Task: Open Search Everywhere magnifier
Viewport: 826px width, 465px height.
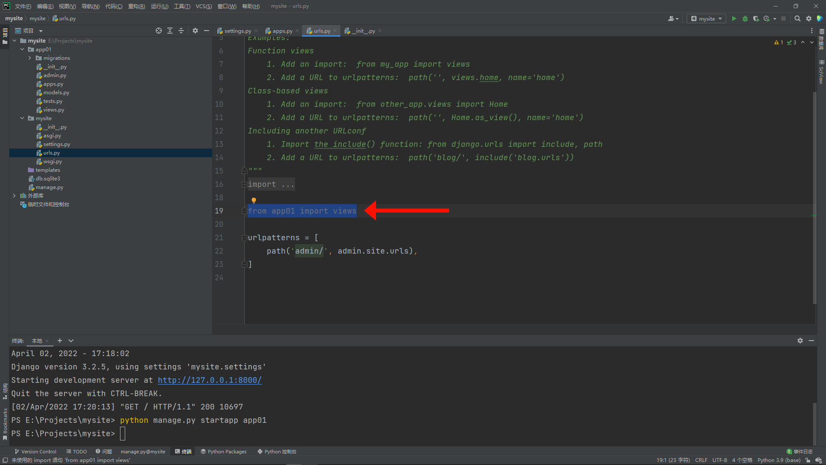Action: click(x=797, y=19)
